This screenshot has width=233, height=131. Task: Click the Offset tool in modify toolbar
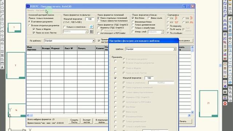230,31
